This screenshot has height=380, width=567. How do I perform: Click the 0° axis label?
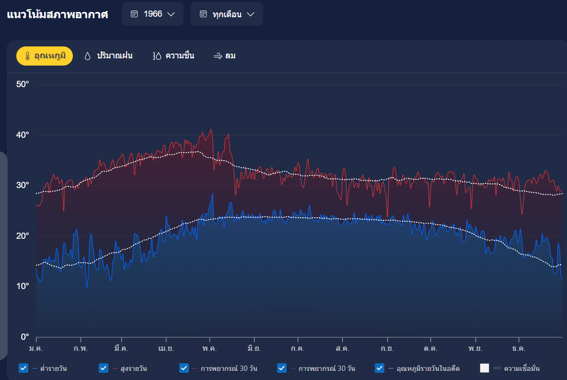pyautogui.click(x=25, y=336)
